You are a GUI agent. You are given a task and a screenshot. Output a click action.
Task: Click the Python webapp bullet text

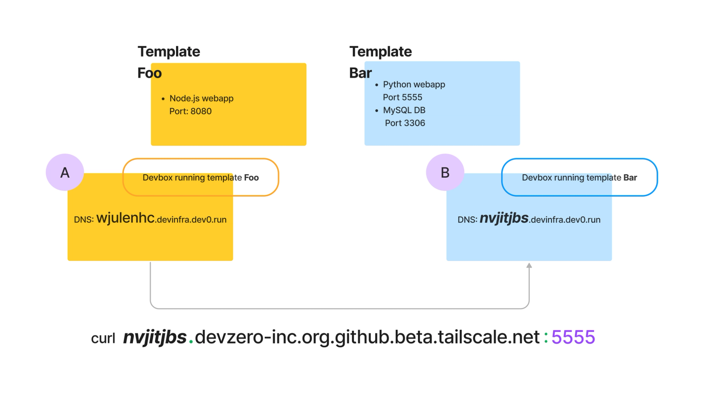414,84
